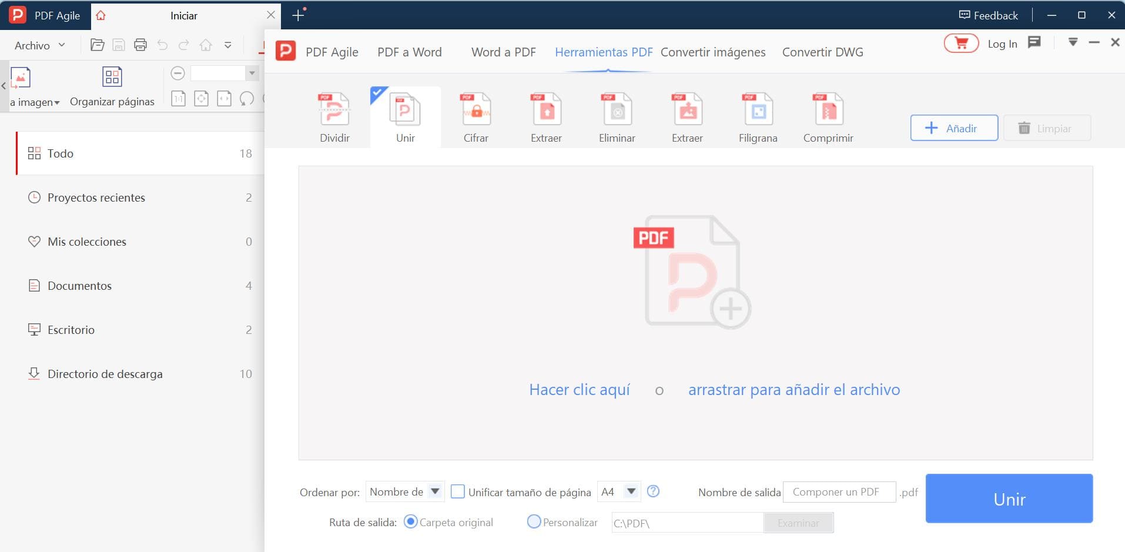Switch to the Convertir imágenes tab
1125x552 pixels.
click(x=713, y=52)
